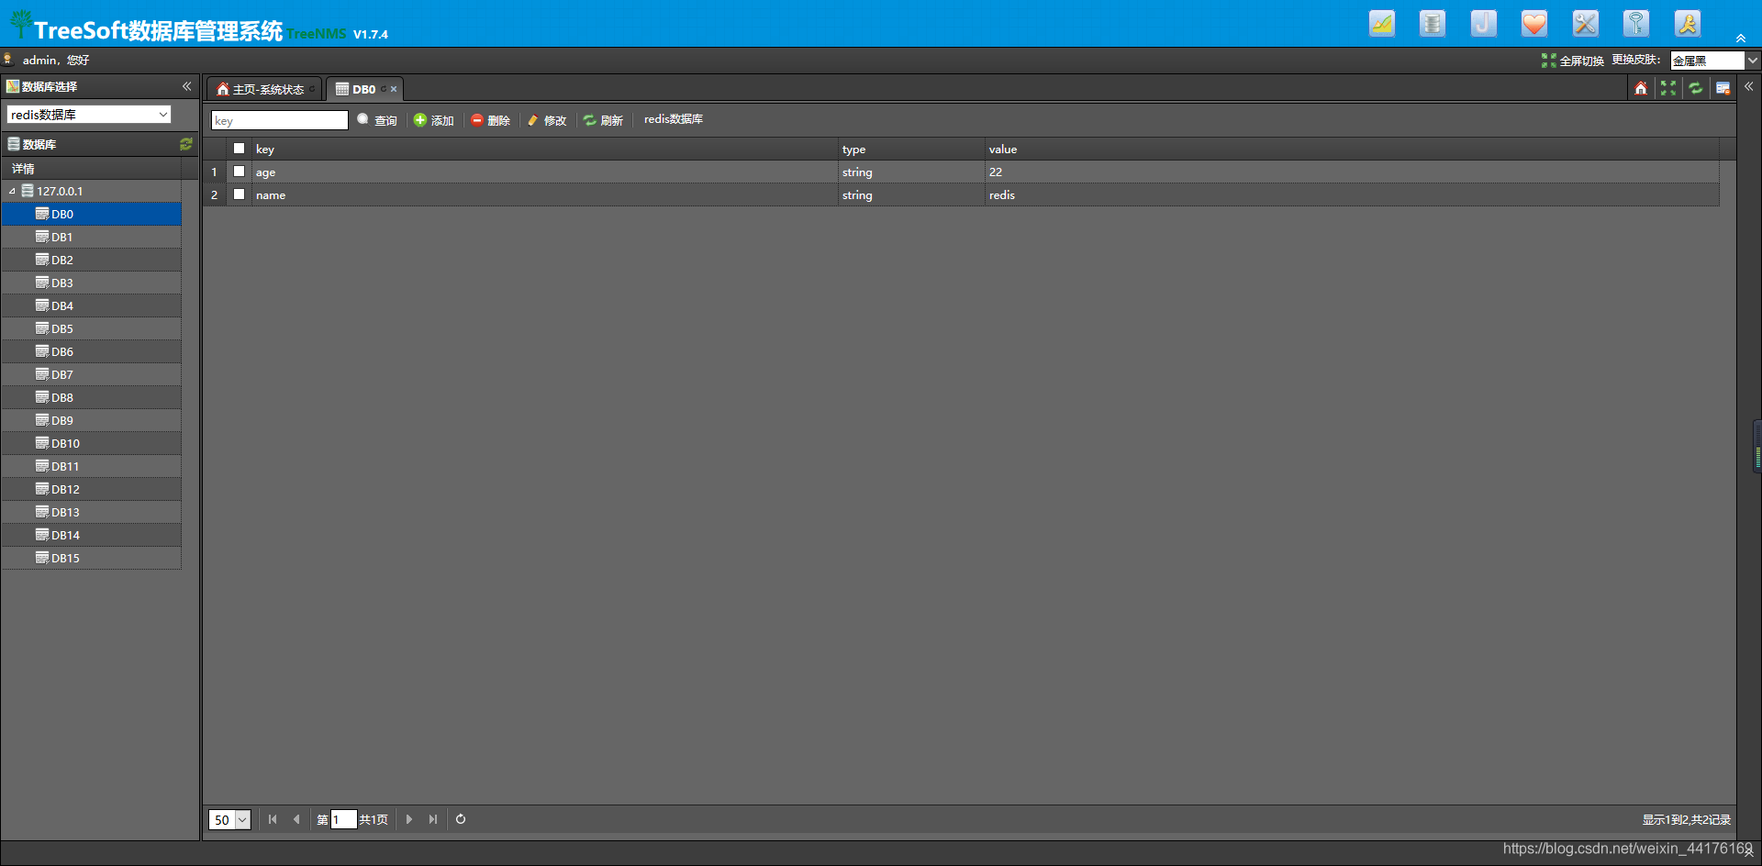This screenshot has height=866, width=1762.
Task: Select DB14 in the database tree
Action: click(91, 535)
